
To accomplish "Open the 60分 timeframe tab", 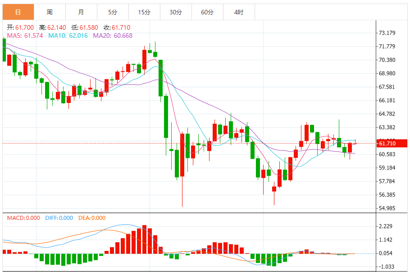I will (x=207, y=12).
